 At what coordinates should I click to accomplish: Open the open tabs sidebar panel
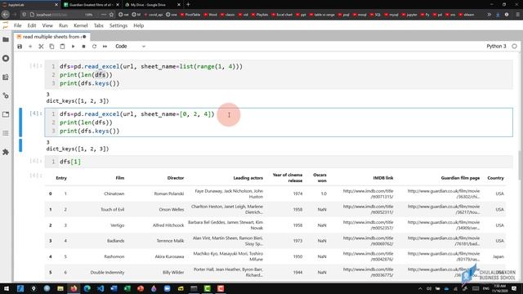tap(6, 114)
